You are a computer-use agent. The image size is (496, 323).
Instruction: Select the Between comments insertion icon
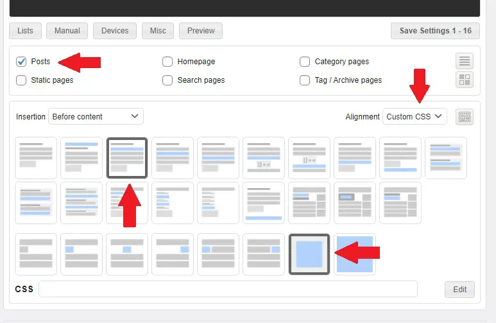173,203
